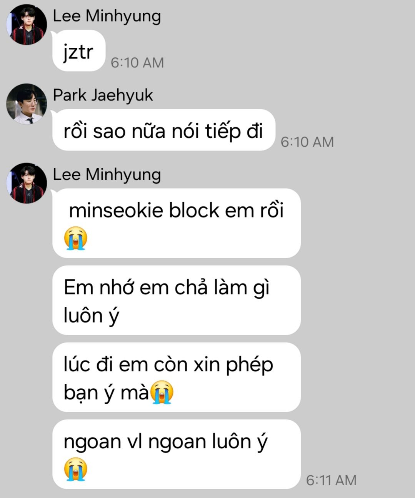Tap the 6:11 AM timestamp
The height and width of the screenshot is (498, 415).
(x=331, y=480)
